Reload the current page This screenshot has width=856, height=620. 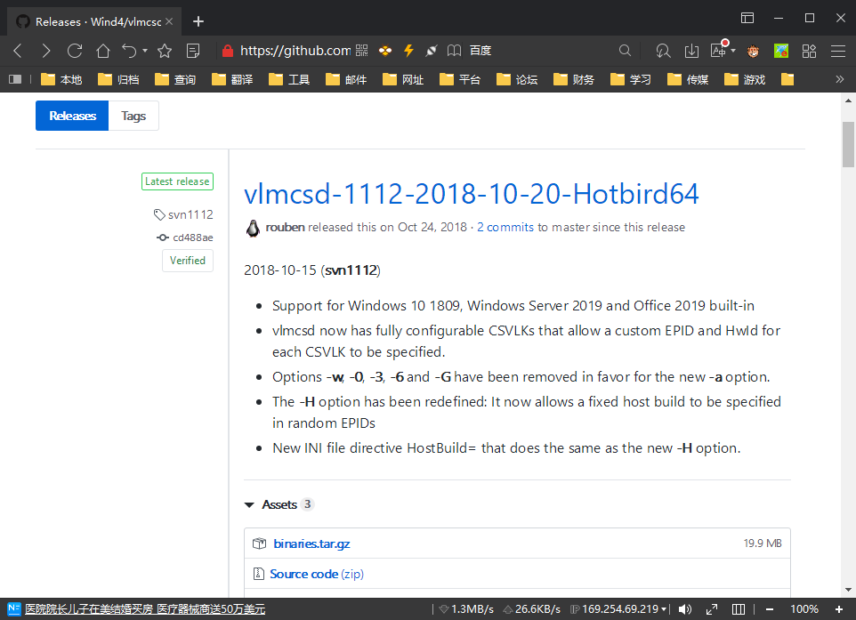(74, 51)
